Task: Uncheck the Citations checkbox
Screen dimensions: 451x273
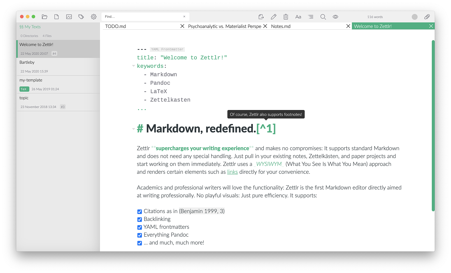Action: pyautogui.click(x=139, y=212)
